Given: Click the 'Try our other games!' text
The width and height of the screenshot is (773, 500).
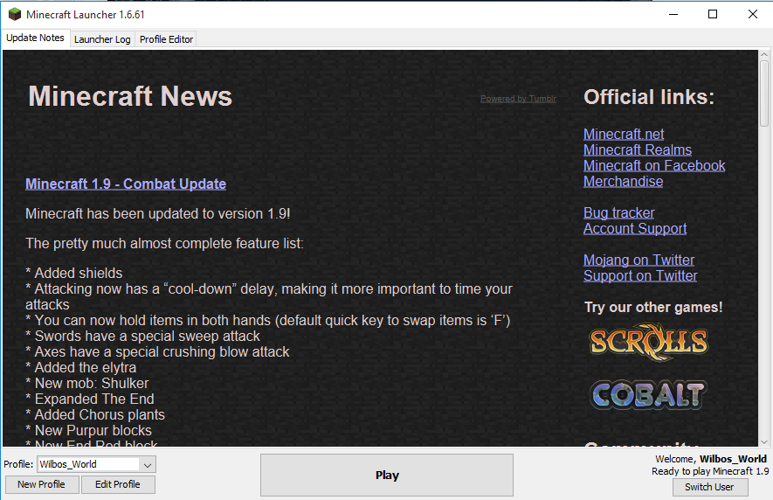Looking at the screenshot, I should [x=653, y=307].
